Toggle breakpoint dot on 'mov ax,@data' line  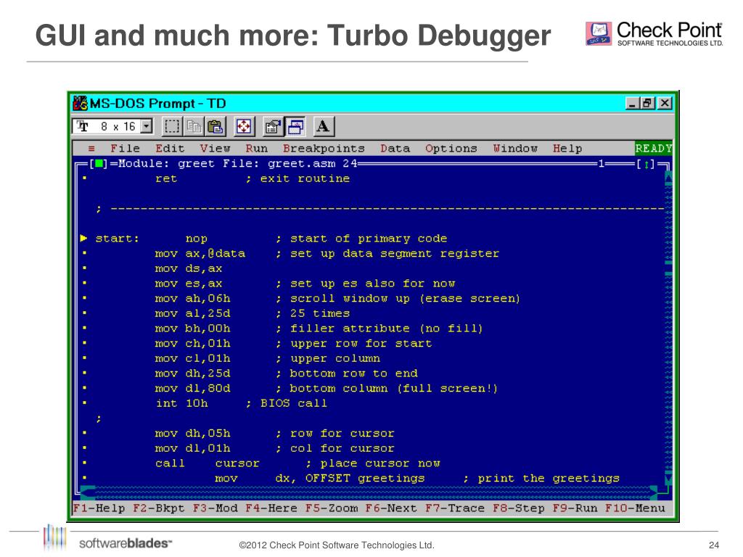(84, 253)
